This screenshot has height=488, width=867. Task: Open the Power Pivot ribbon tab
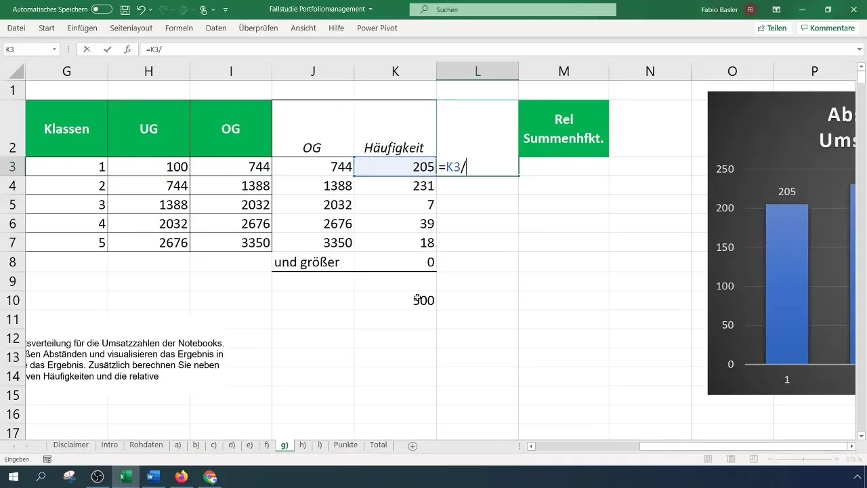point(377,28)
